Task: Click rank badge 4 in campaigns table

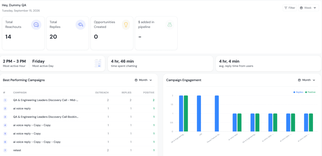Action: point(5,125)
